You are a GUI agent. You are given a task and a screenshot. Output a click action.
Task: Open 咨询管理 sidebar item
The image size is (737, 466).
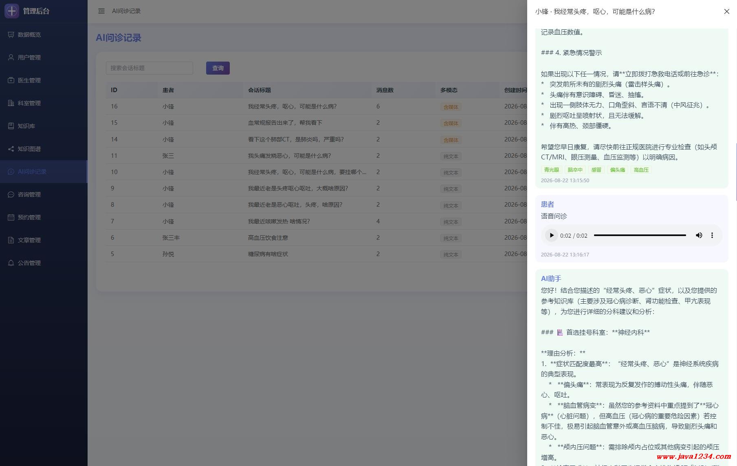click(44, 194)
